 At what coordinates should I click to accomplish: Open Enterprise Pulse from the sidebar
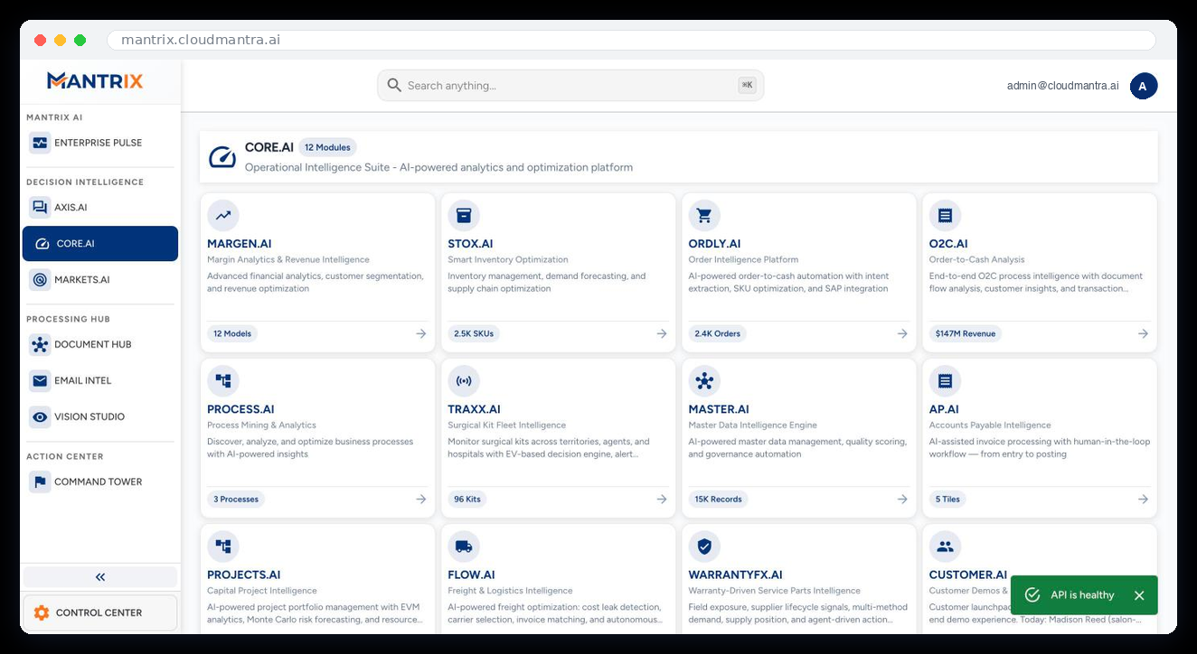99,143
